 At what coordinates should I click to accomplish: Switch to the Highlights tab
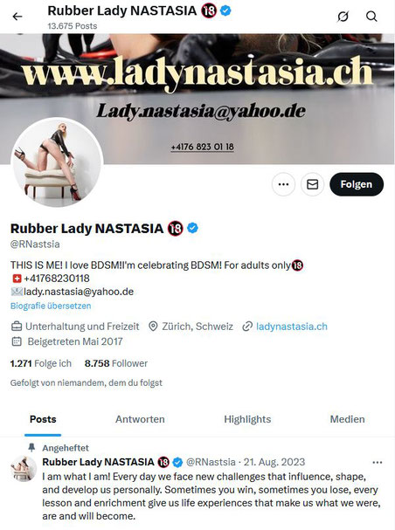pos(247,419)
